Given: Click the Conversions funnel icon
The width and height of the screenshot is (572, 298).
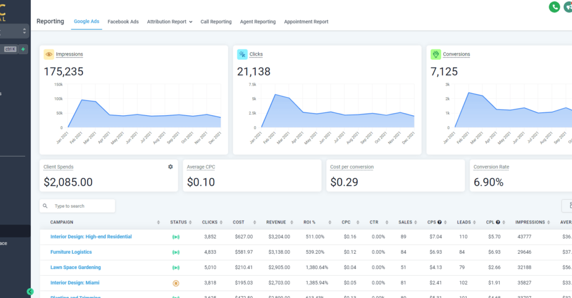Looking at the screenshot, I should 435,54.
